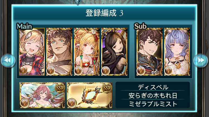209x117 pixels.
Task: Click the SSR badge on the summon card
Action: pyautogui.click(x=60, y=88)
